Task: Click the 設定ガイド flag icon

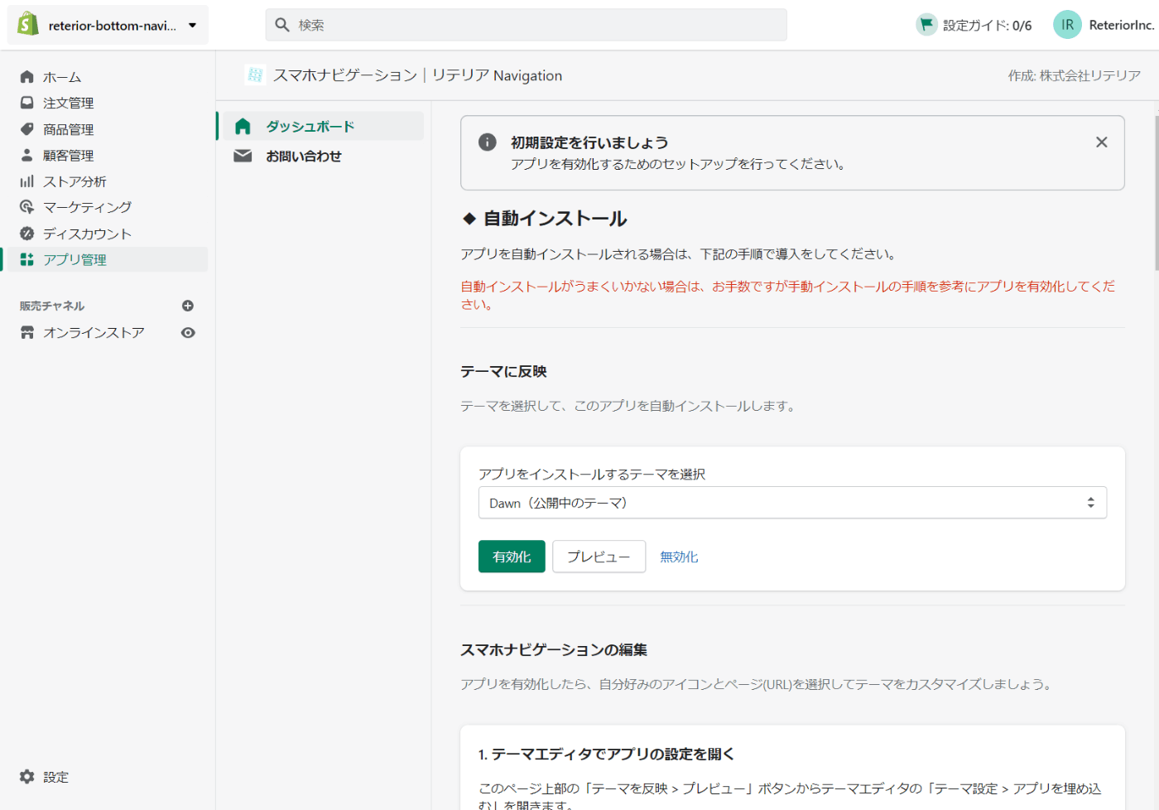Action: tap(926, 25)
